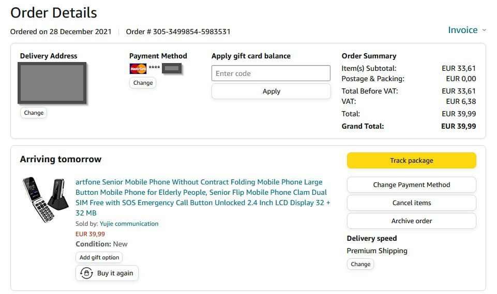Viewport: 497px width, 294px height.
Task: Select Cancel items
Action: pos(411,203)
